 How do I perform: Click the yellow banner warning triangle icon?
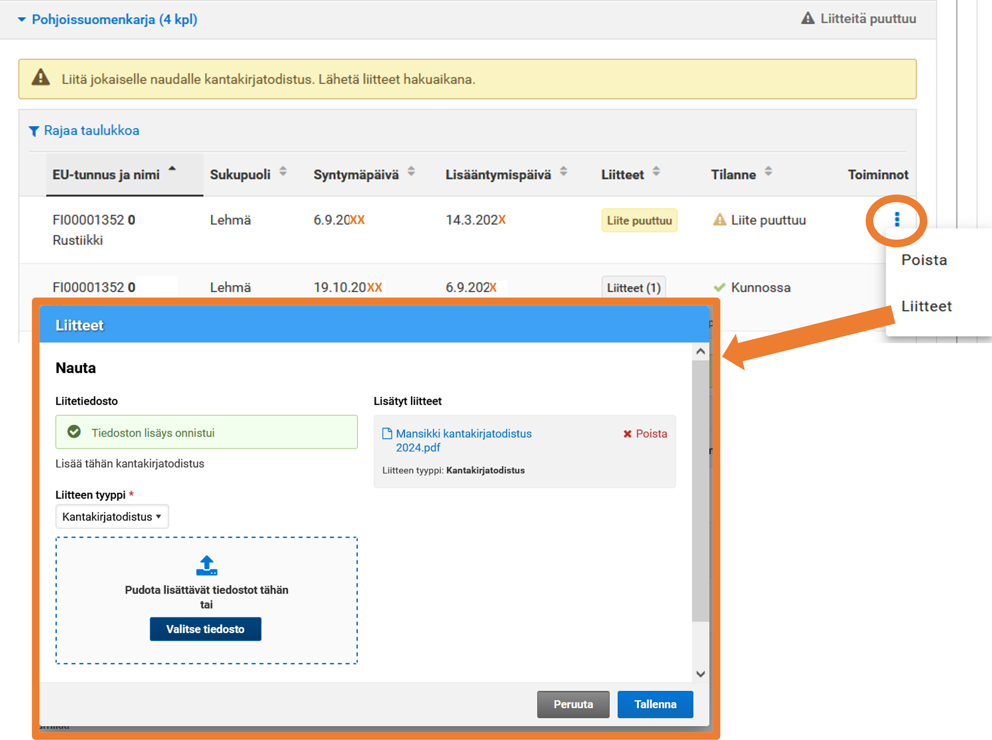[41, 77]
